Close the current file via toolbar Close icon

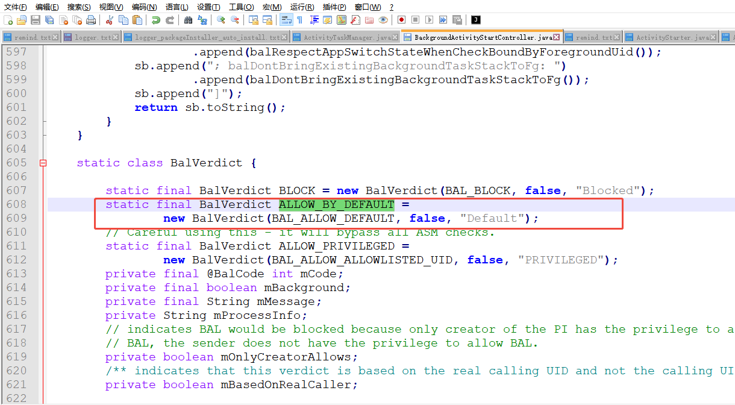[x=63, y=20]
